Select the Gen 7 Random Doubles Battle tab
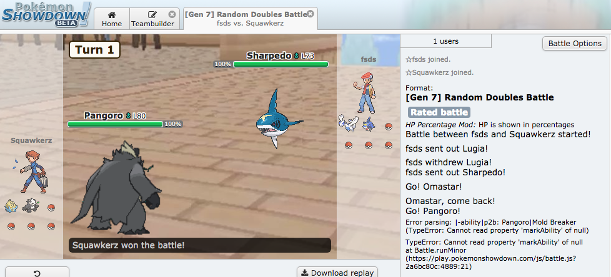Screen dimensions: 611x277 (250, 19)
